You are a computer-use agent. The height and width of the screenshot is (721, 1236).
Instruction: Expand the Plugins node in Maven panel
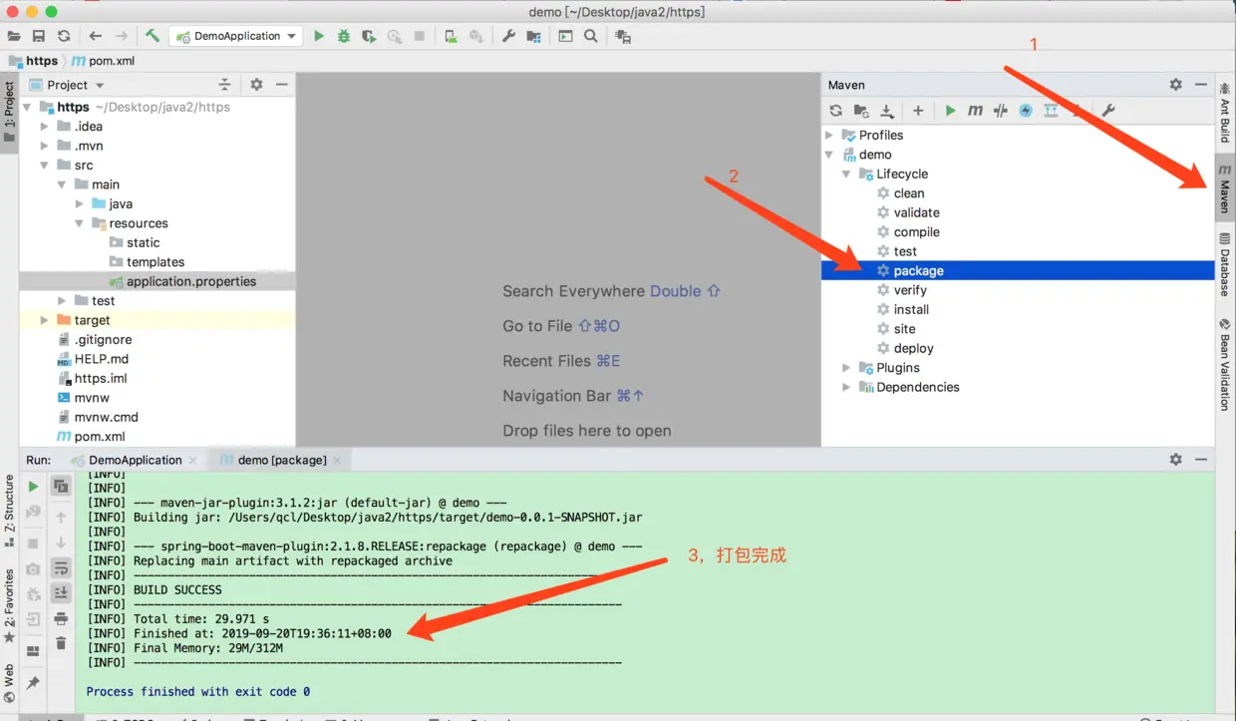846,368
